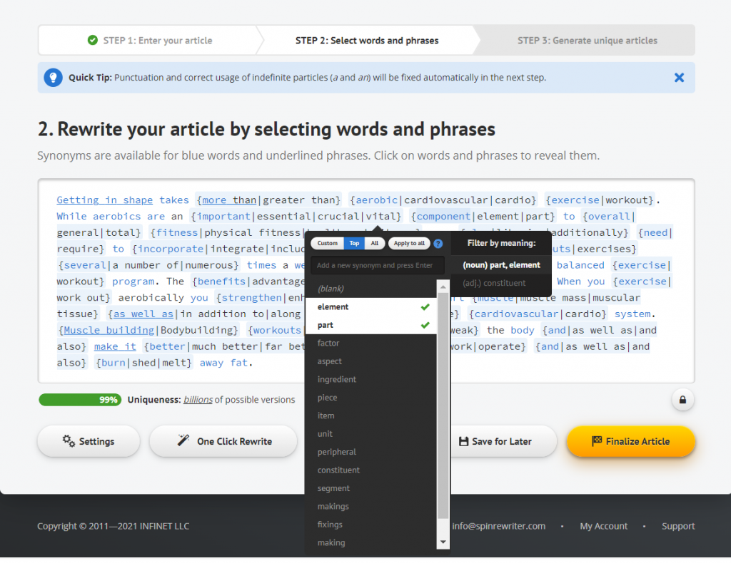Click the lightbulb Quick Tip icon
The width and height of the screenshot is (731, 563).
53,78
